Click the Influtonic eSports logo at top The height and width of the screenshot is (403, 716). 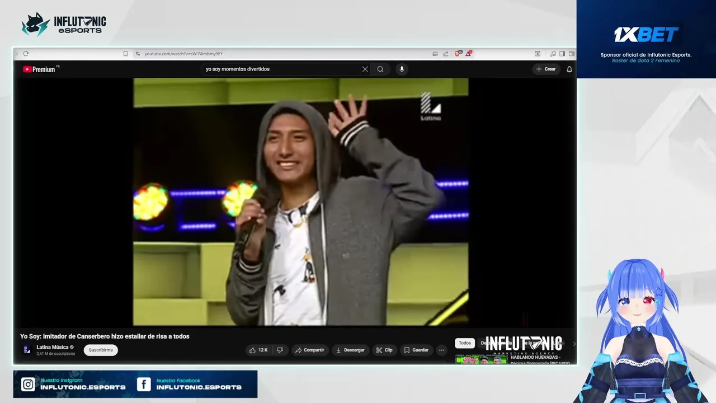pos(63,24)
